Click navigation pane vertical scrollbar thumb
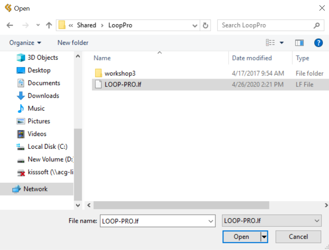This screenshot has width=329, height=250. (78, 164)
